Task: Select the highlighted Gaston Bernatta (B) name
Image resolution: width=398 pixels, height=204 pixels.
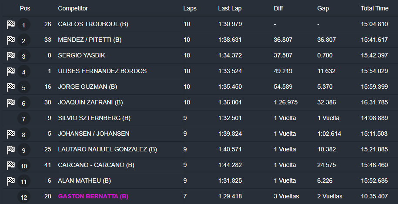Action: pyautogui.click(x=93, y=197)
